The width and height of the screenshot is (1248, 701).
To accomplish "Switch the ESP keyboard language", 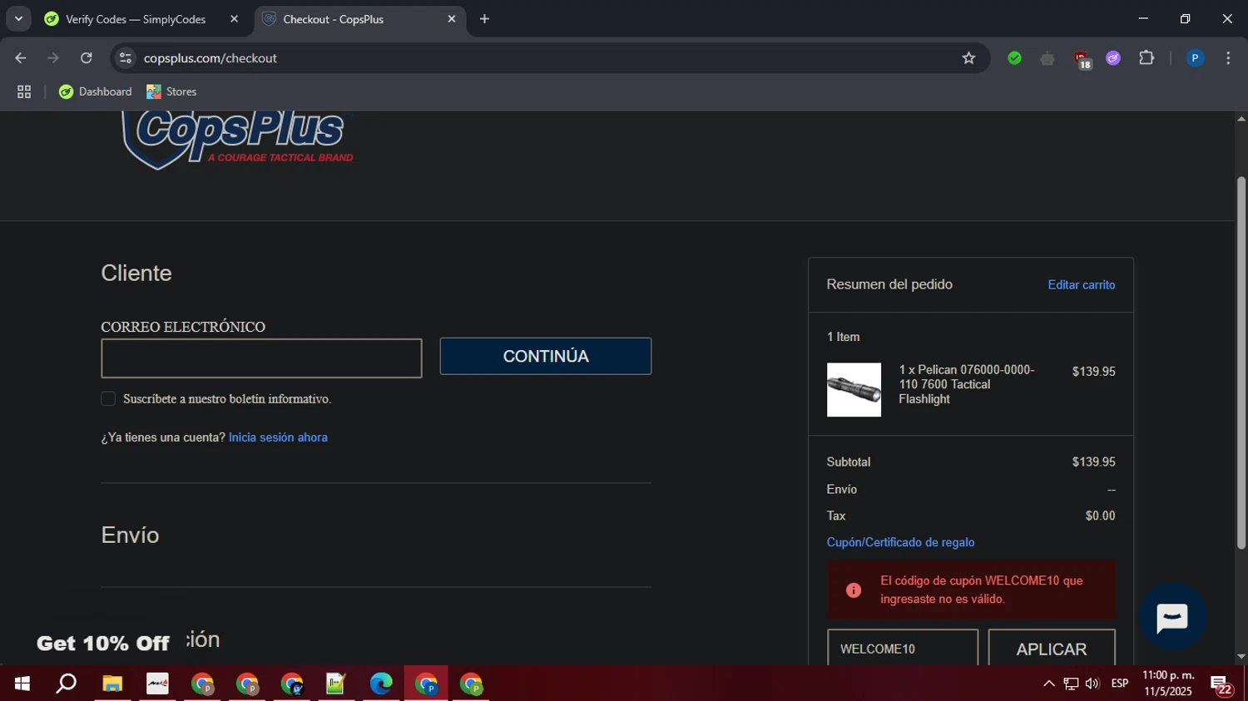I will pos(1120,684).
